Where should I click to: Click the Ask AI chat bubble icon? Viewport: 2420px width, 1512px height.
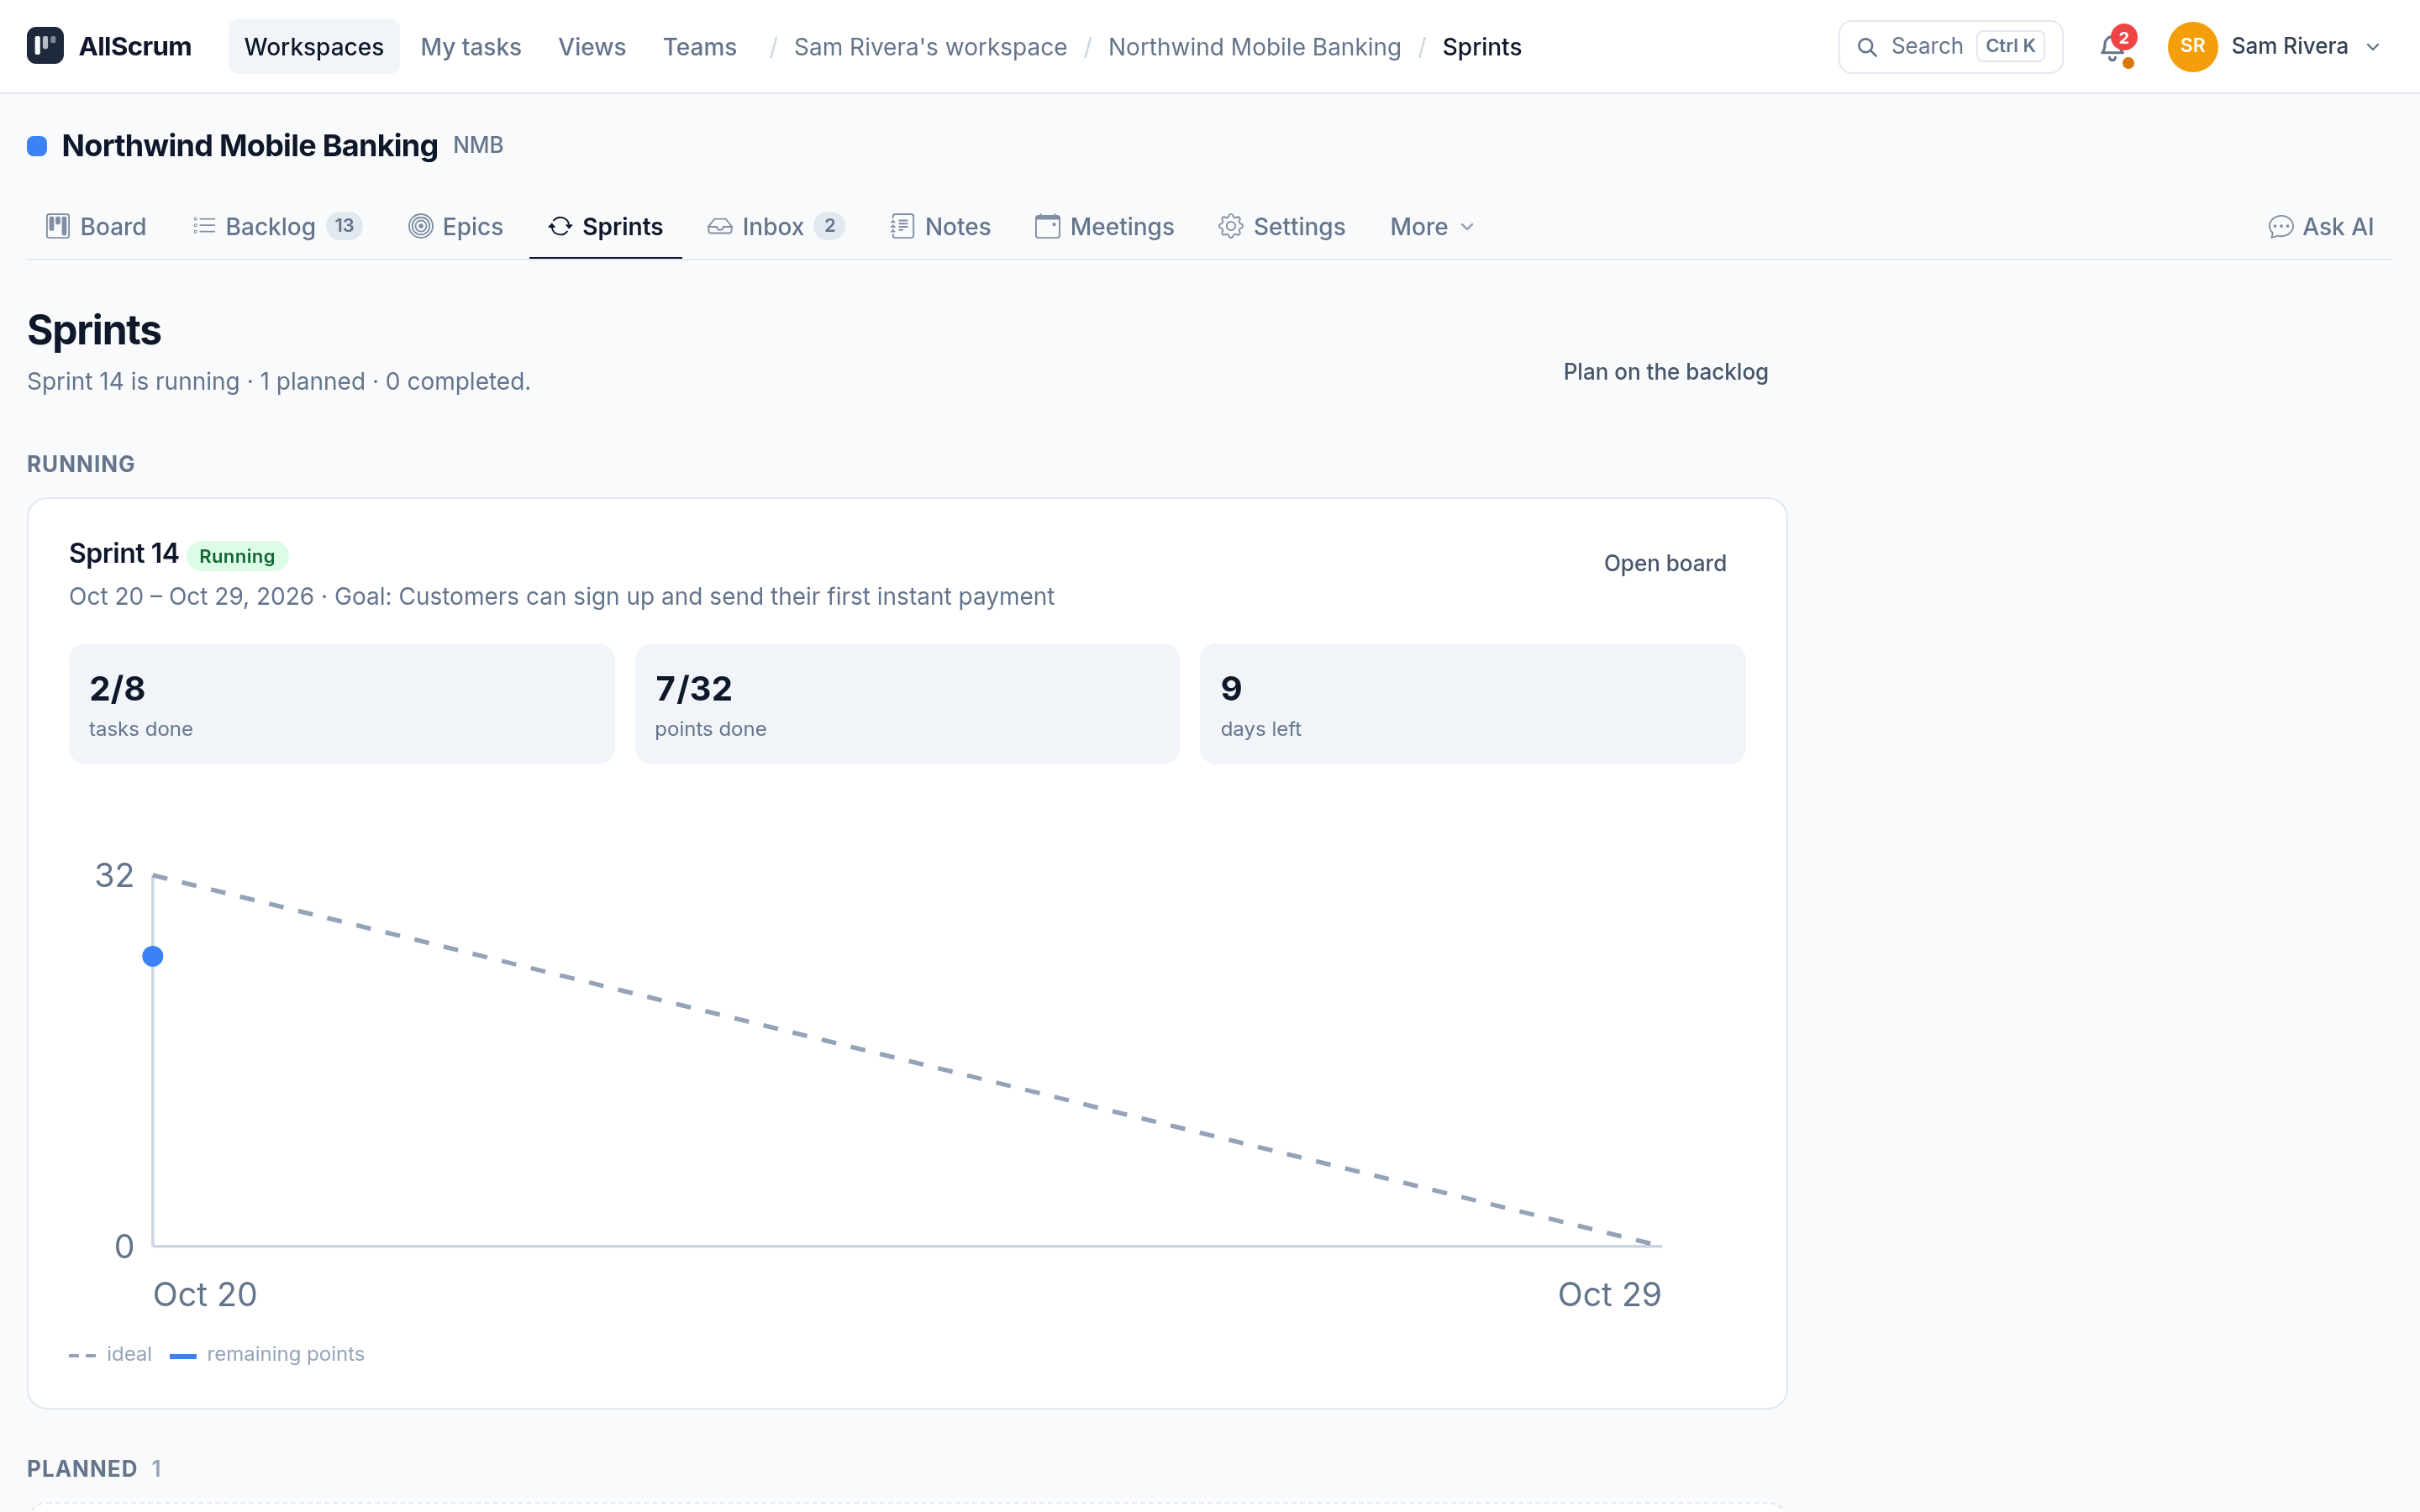pos(2281,227)
